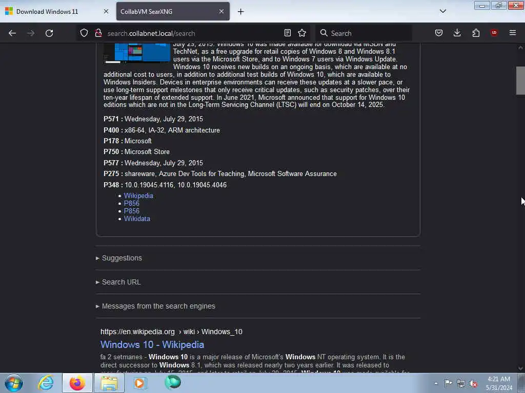This screenshot has height=393, width=525.
Task: Open the first P856 link
Action: tap(132, 204)
